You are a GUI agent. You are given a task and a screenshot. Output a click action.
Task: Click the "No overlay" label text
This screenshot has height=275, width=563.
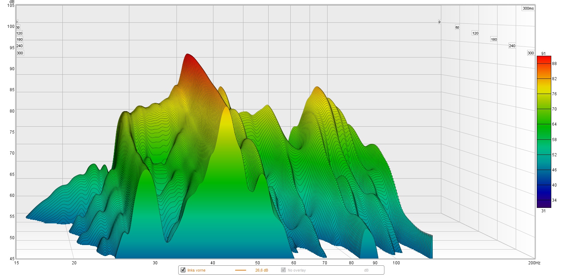pos(296,271)
